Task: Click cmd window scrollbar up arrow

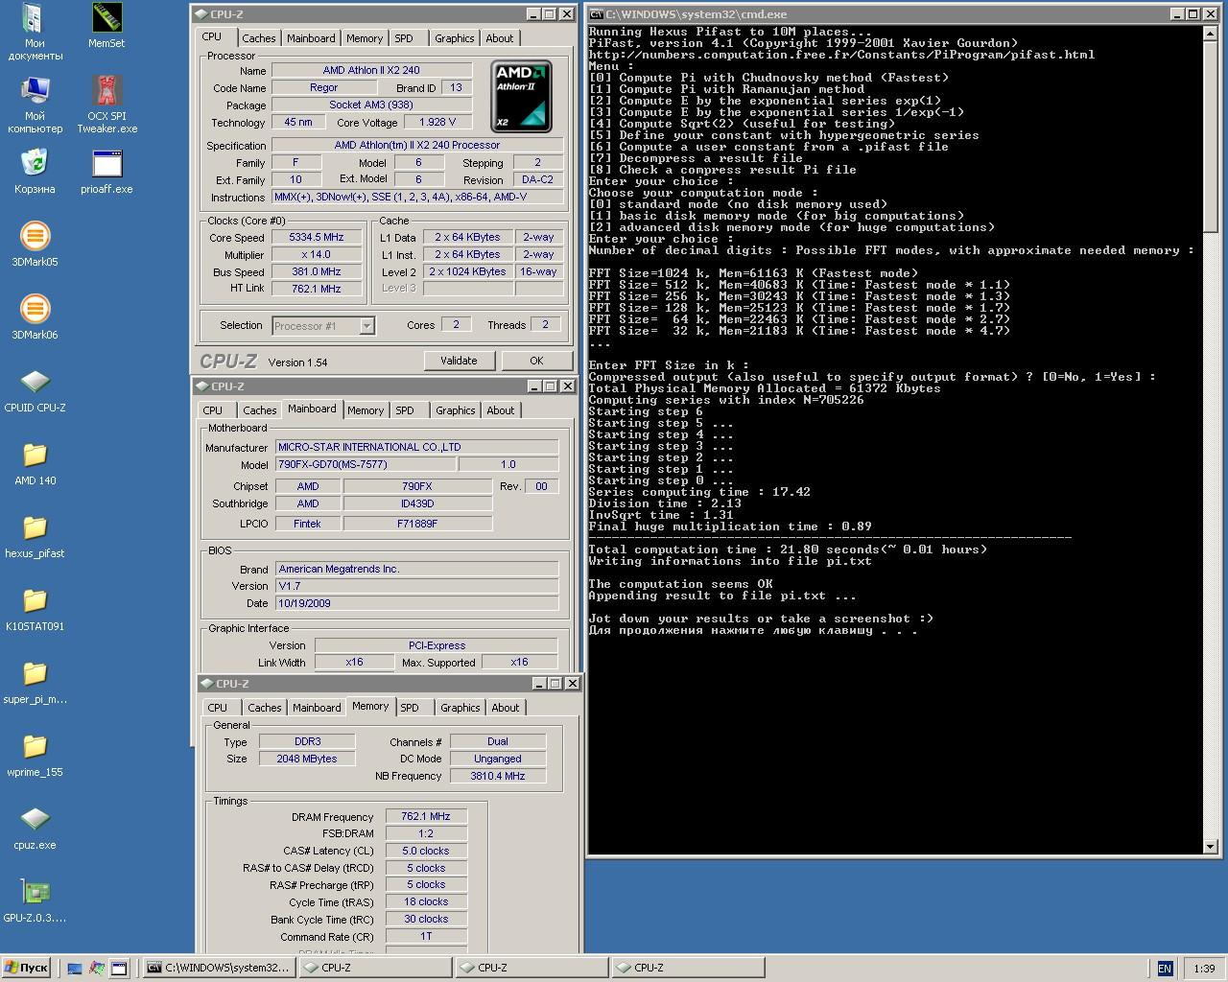Action: (x=1211, y=34)
